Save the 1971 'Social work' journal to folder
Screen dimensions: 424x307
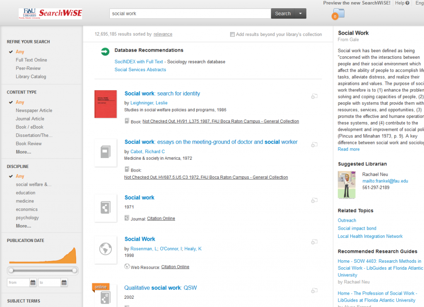pyautogui.click(x=314, y=200)
